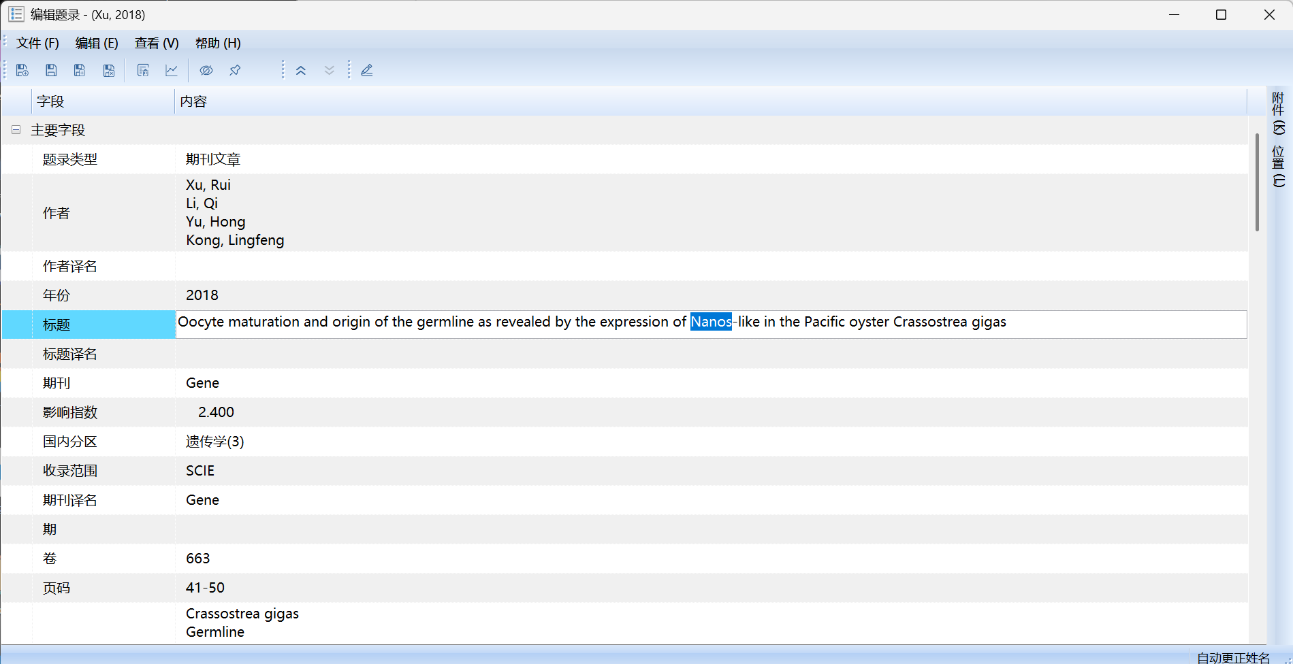The image size is (1293, 664).
Task: Click the pencil edit icon in toolbar
Action: click(x=367, y=70)
